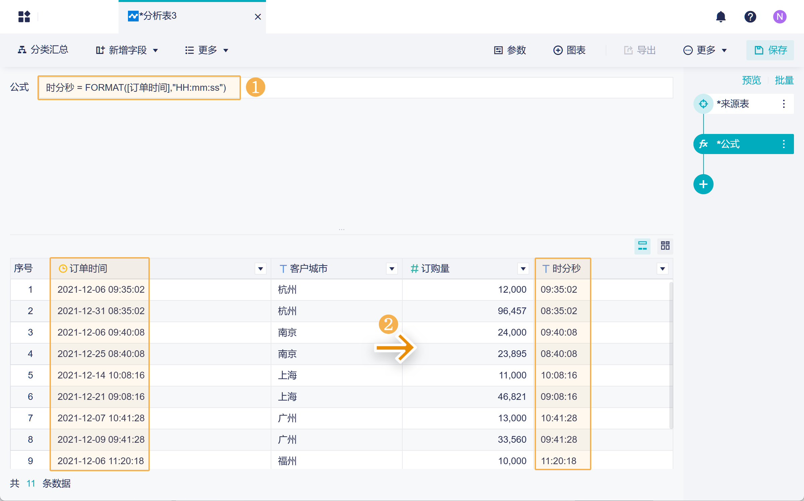Open help question mark icon
The width and height of the screenshot is (804, 501).
[x=750, y=16]
